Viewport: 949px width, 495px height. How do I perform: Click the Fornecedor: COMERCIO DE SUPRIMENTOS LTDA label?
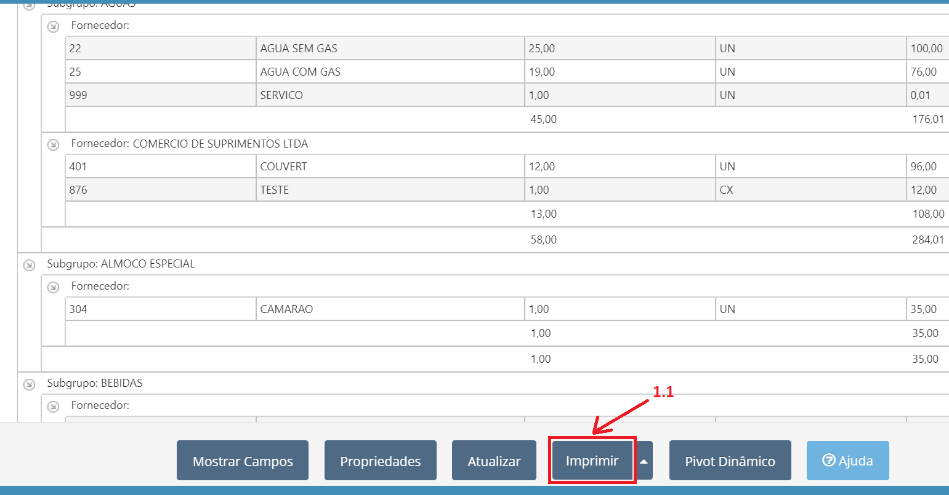[190, 144]
